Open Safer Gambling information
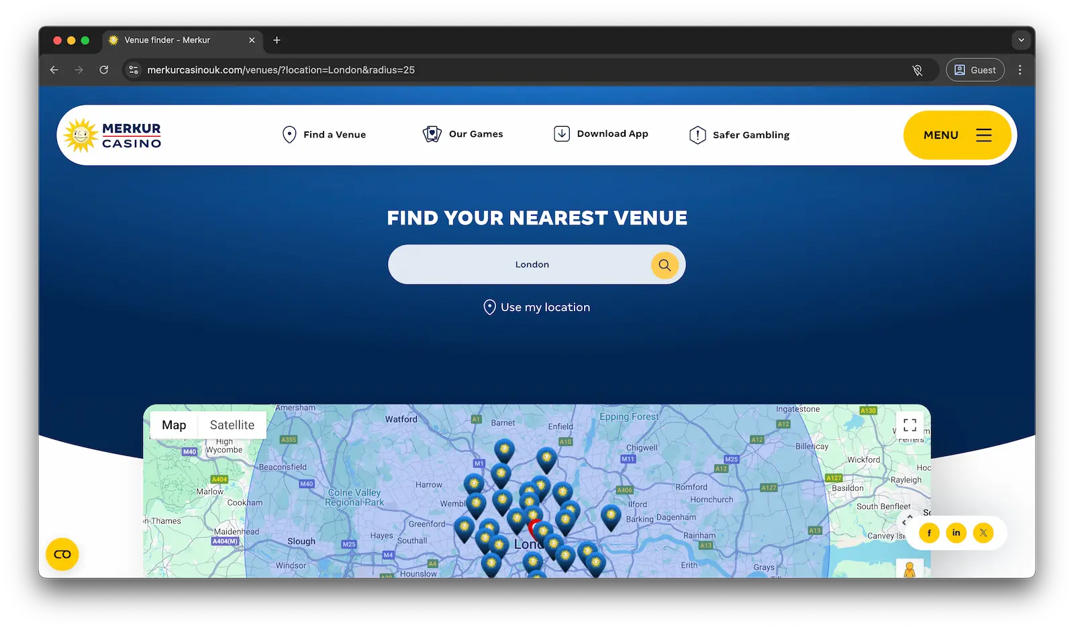The image size is (1074, 629). point(739,135)
